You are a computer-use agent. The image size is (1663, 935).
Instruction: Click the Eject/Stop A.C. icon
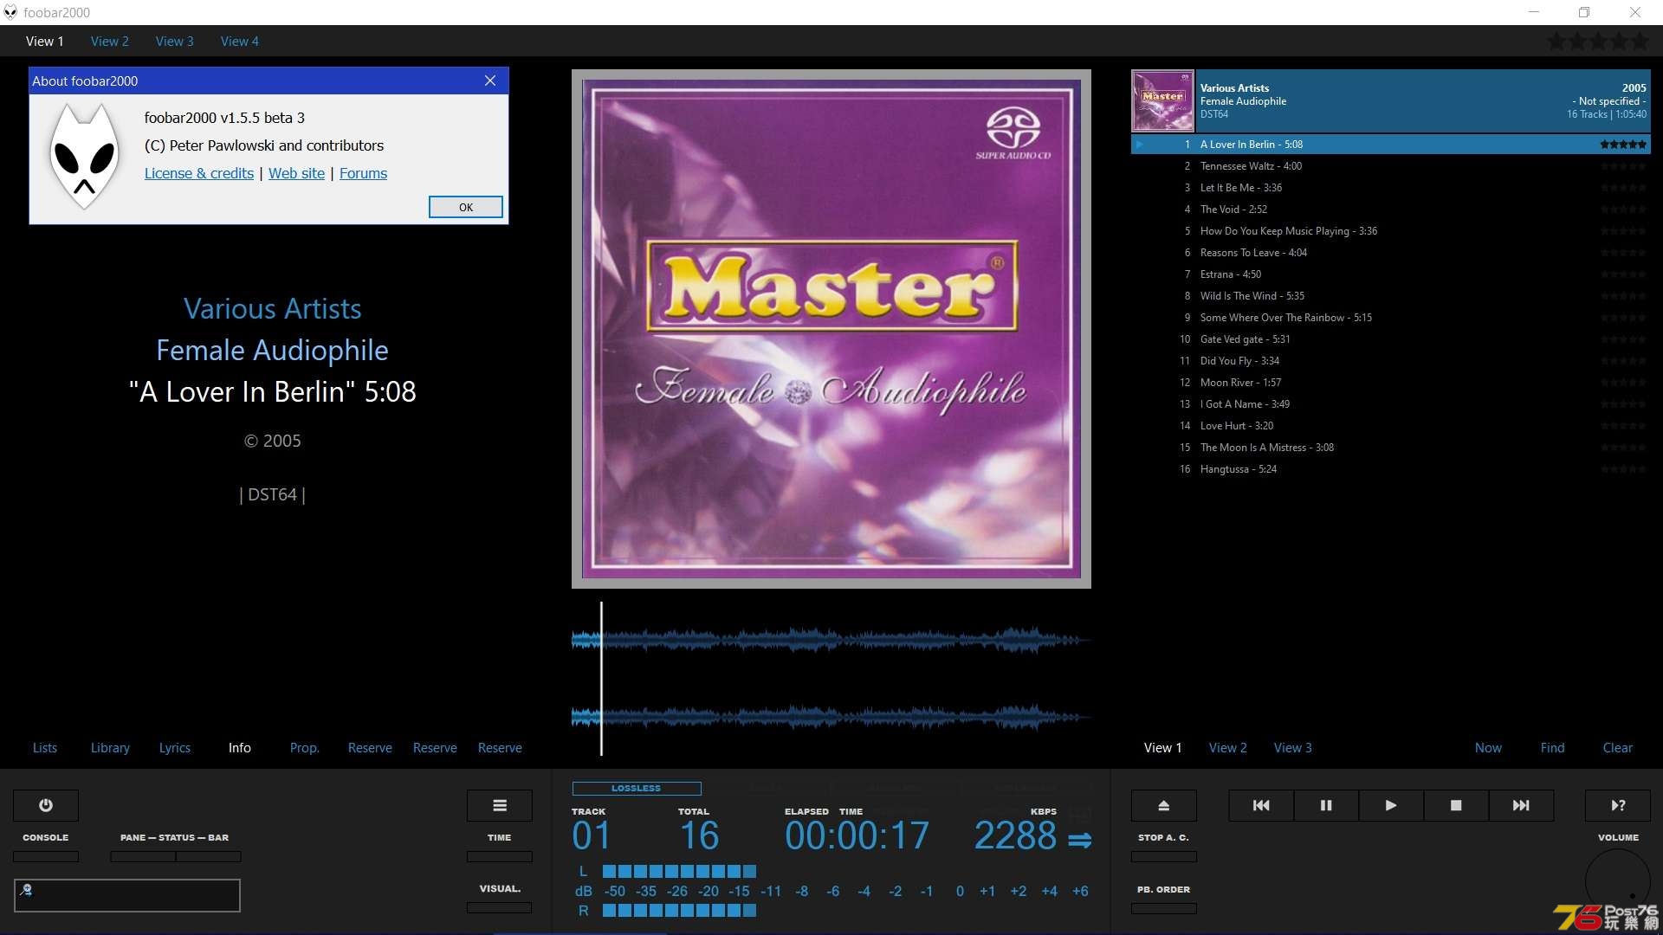point(1164,805)
